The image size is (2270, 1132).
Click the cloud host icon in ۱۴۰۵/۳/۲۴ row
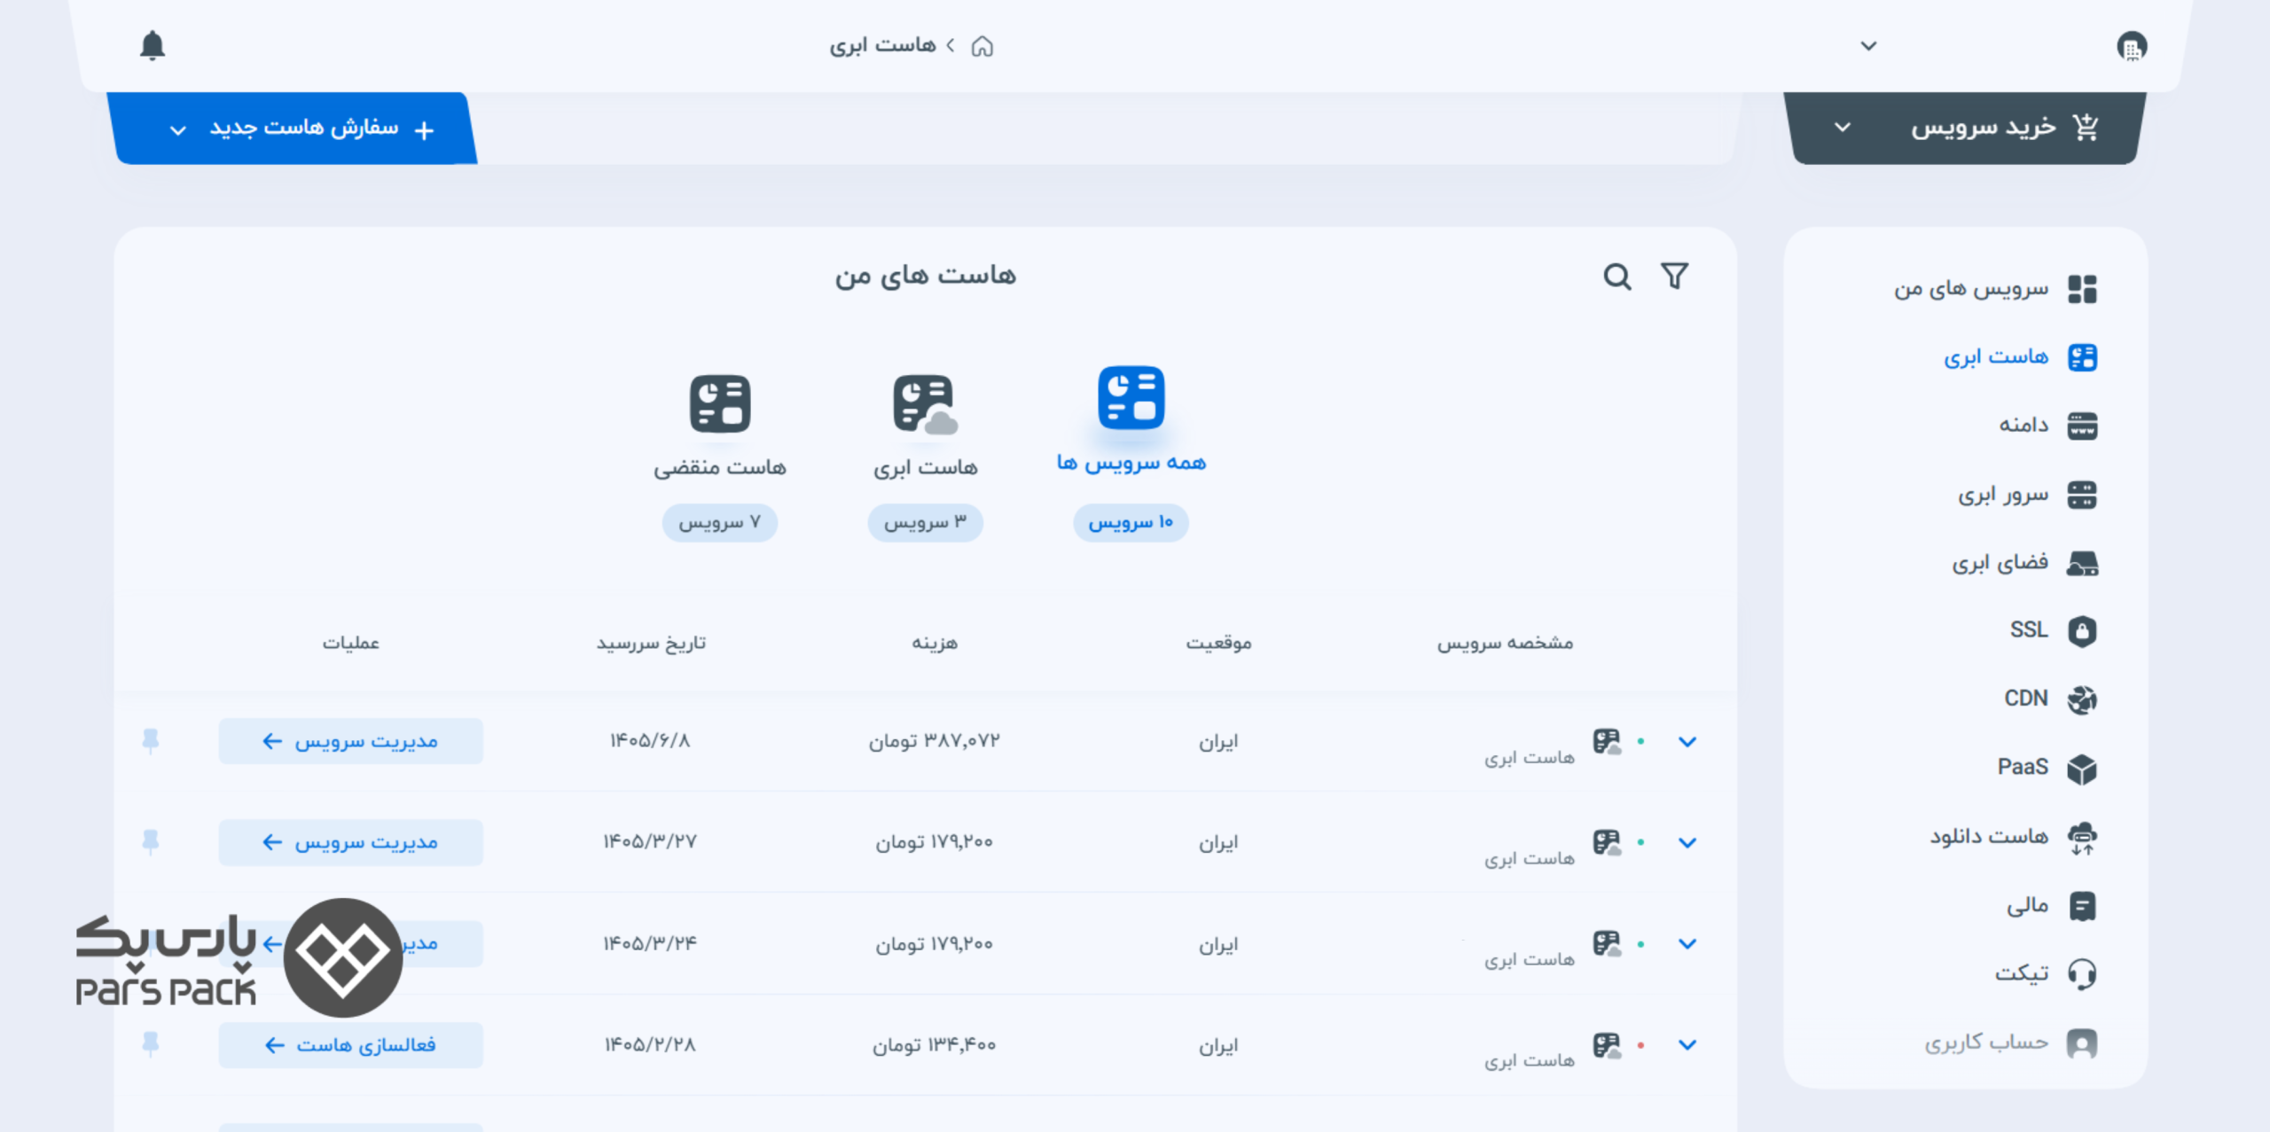(x=1606, y=943)
